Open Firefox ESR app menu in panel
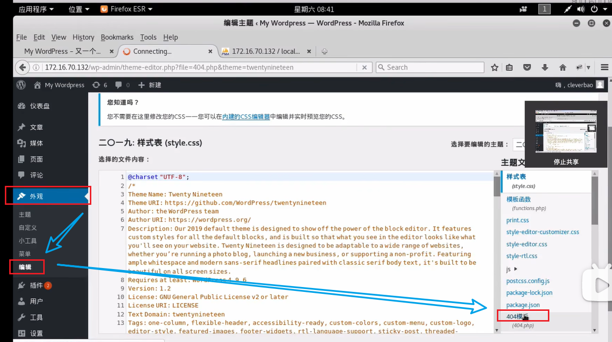The image size is (612, 342). (126, 9)
